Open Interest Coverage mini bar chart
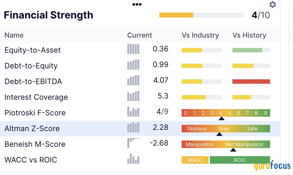This screenshot has height=175, width=293. point(133,96)
